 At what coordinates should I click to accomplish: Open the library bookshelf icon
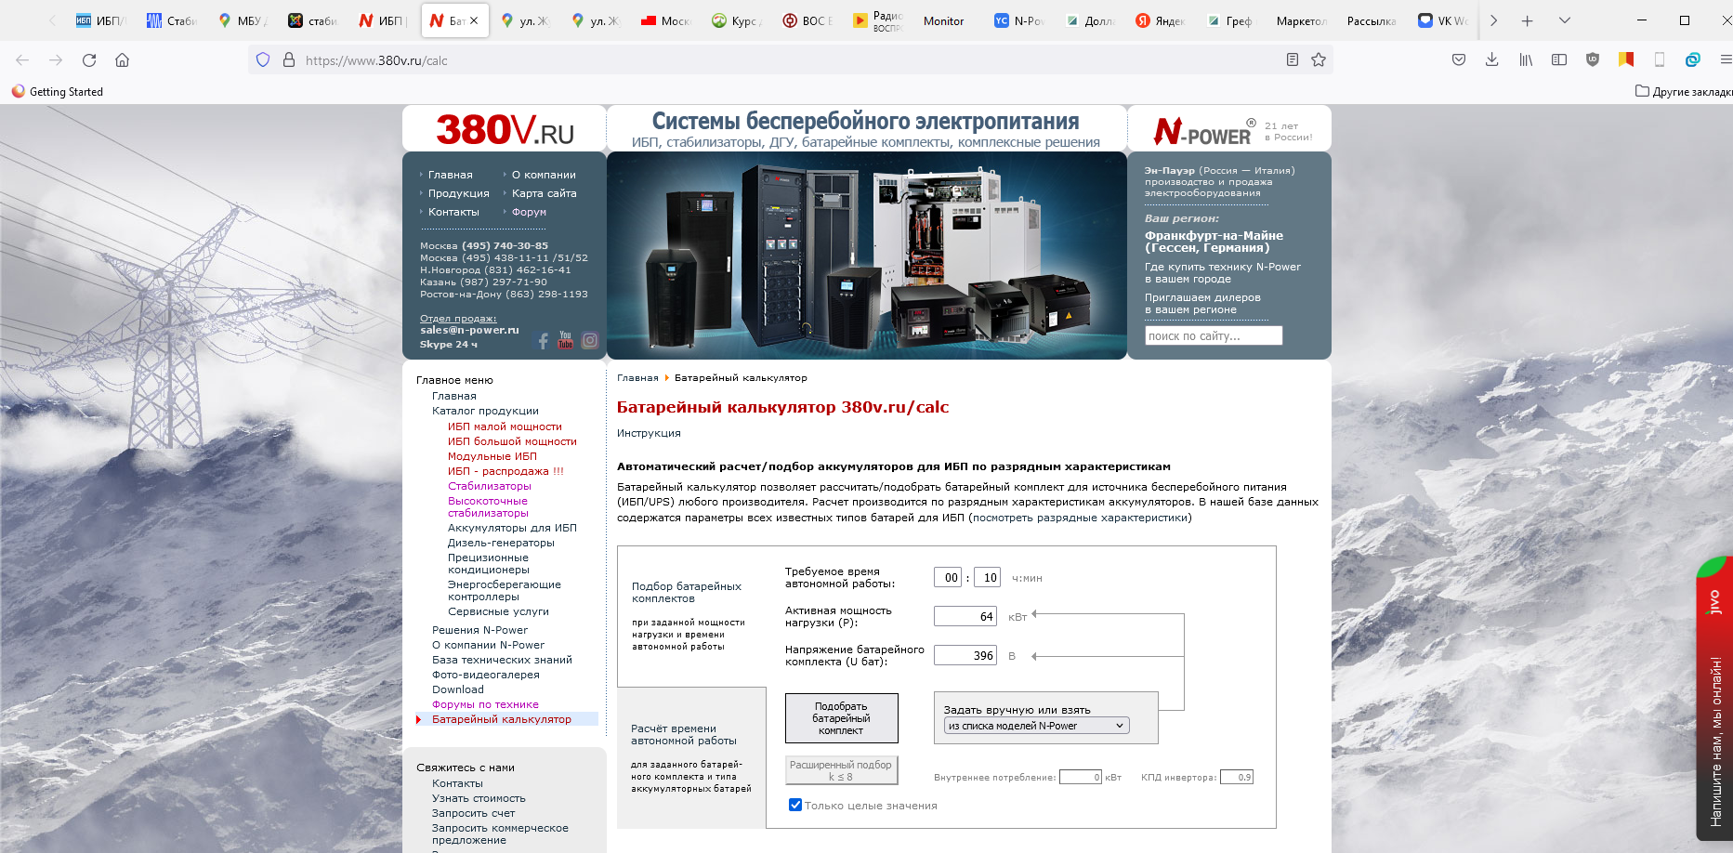[1526, 59]
